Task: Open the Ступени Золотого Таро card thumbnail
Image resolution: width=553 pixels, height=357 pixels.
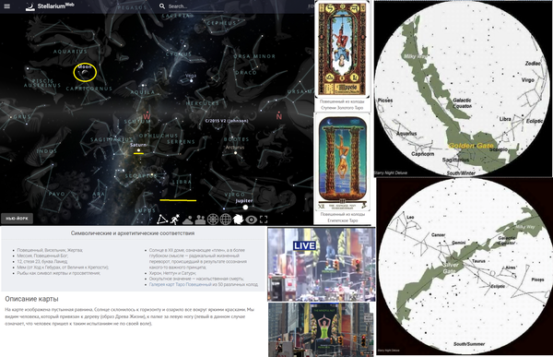Action: coord(342,50)
